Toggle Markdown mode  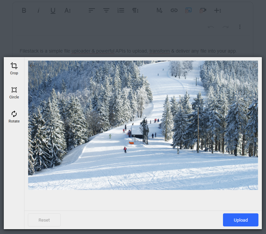tap(159, 11)
